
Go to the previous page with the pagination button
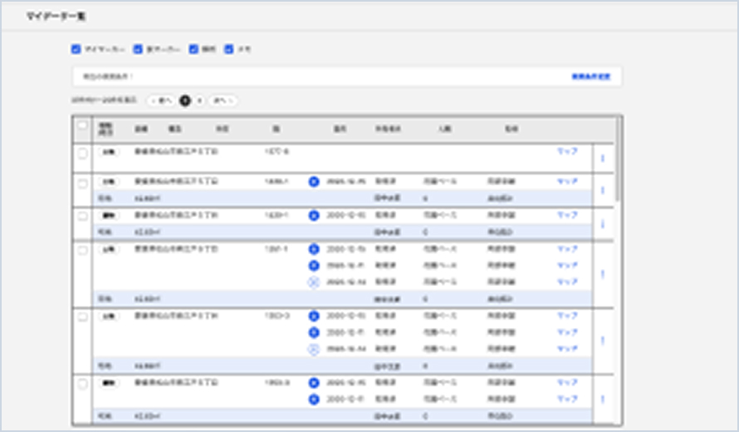pos(162,101)
